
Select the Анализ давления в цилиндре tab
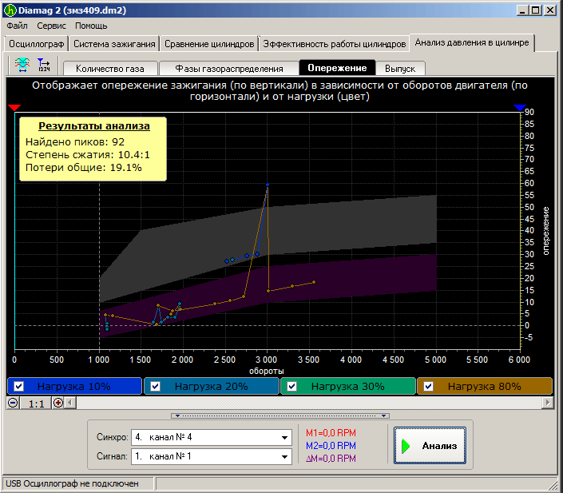tap(472, 42)
